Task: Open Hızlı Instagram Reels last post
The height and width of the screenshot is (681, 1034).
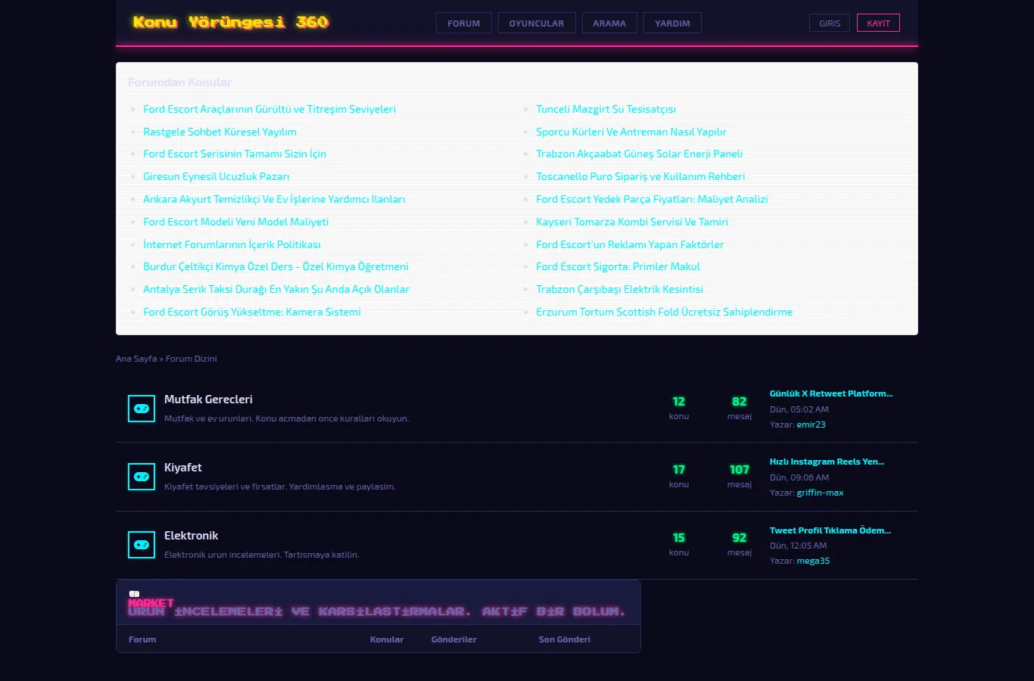Action: click(x=827, y=462)
